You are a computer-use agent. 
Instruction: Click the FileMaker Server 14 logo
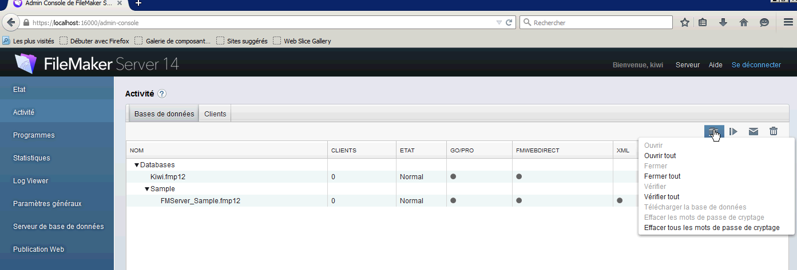point(97,63)
